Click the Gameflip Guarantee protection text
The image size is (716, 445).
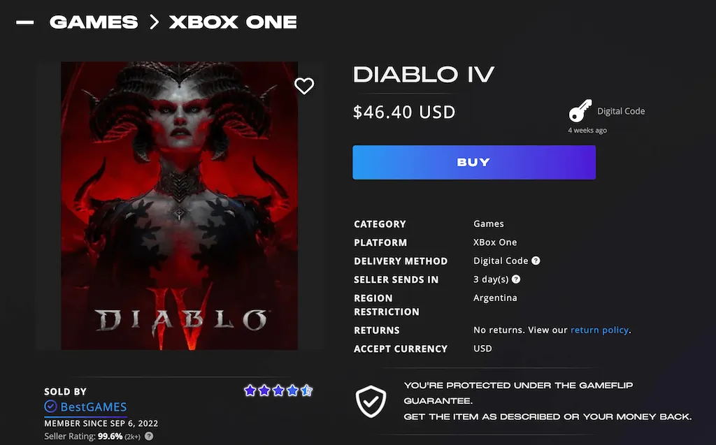(547, 401)
